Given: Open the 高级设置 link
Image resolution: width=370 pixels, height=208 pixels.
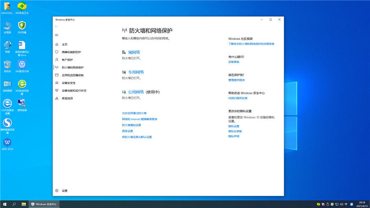Looking at the screenshot, I should click(127, 131).
